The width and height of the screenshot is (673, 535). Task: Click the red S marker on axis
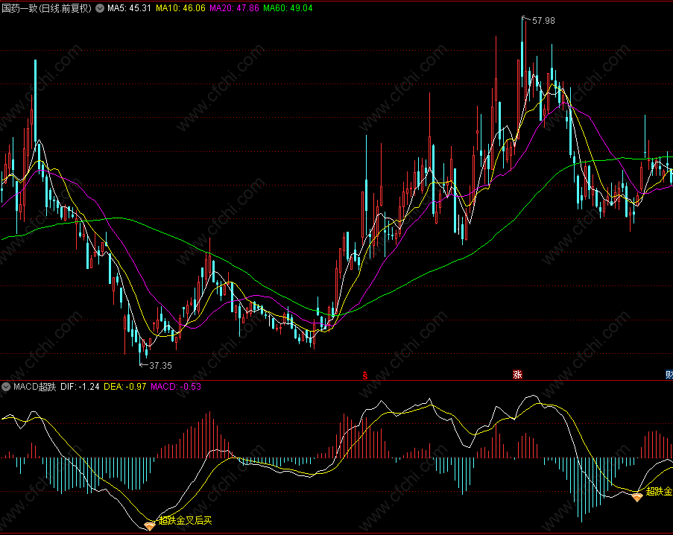point(365,375)
